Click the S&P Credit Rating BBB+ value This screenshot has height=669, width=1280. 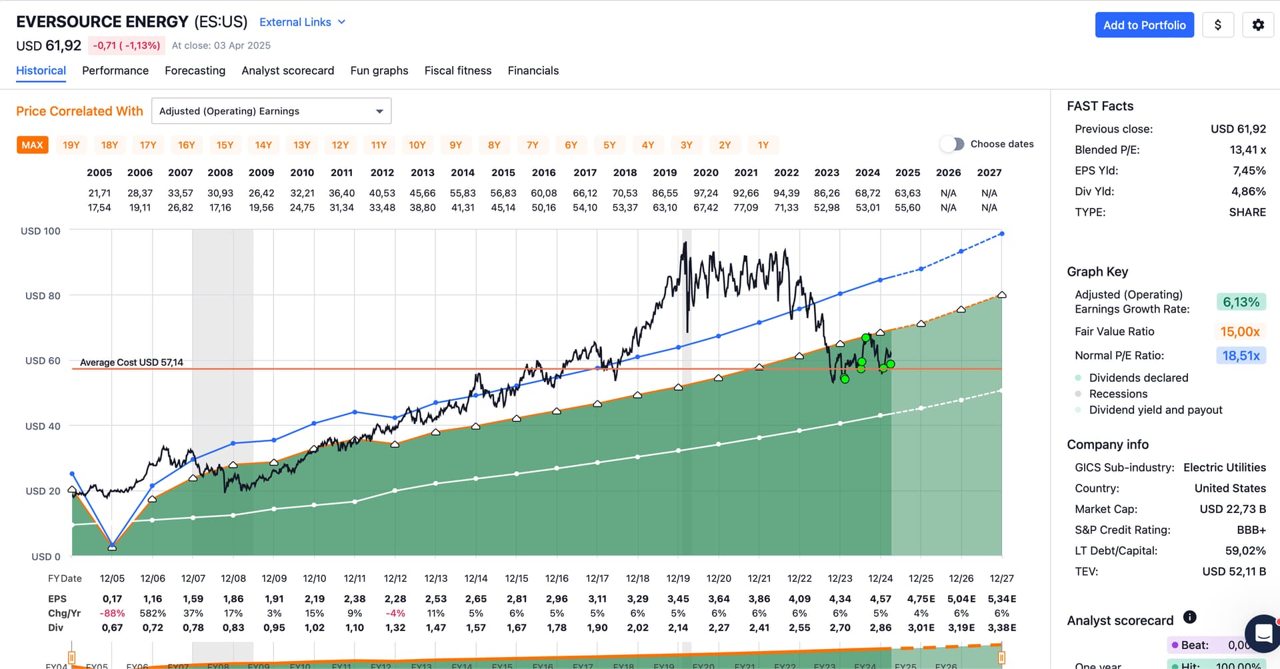tap(1251, 530)
